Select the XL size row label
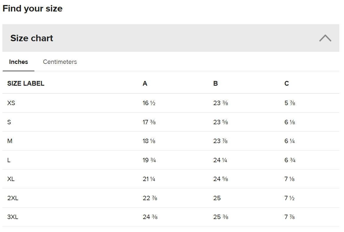 (11, 179)
